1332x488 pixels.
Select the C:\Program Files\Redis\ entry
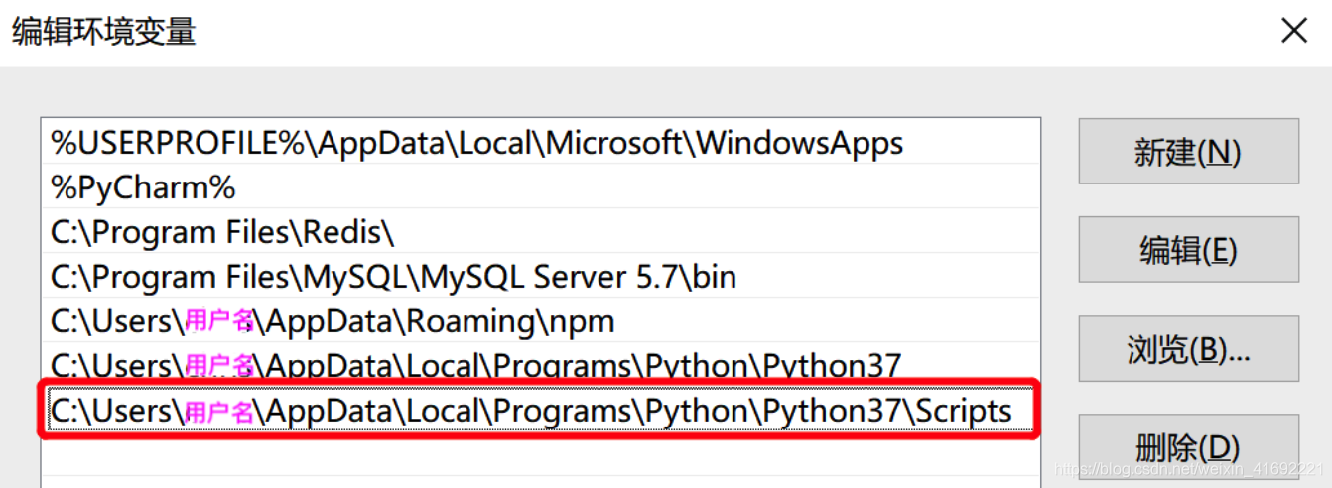541,232
